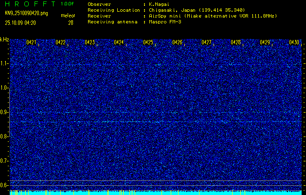306x195 pixels.
Task: Click the kHz axis unit label
Action: (x=4, y=39)
